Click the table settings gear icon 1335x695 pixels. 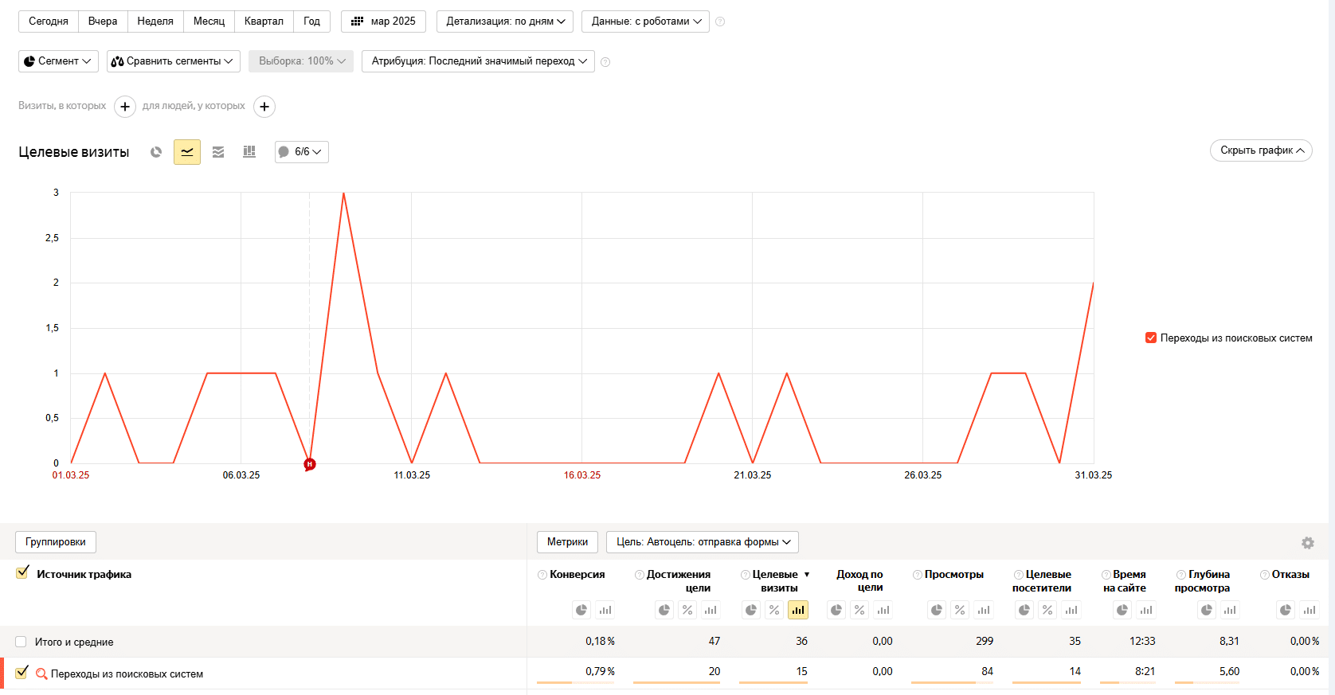point(1307,543)
